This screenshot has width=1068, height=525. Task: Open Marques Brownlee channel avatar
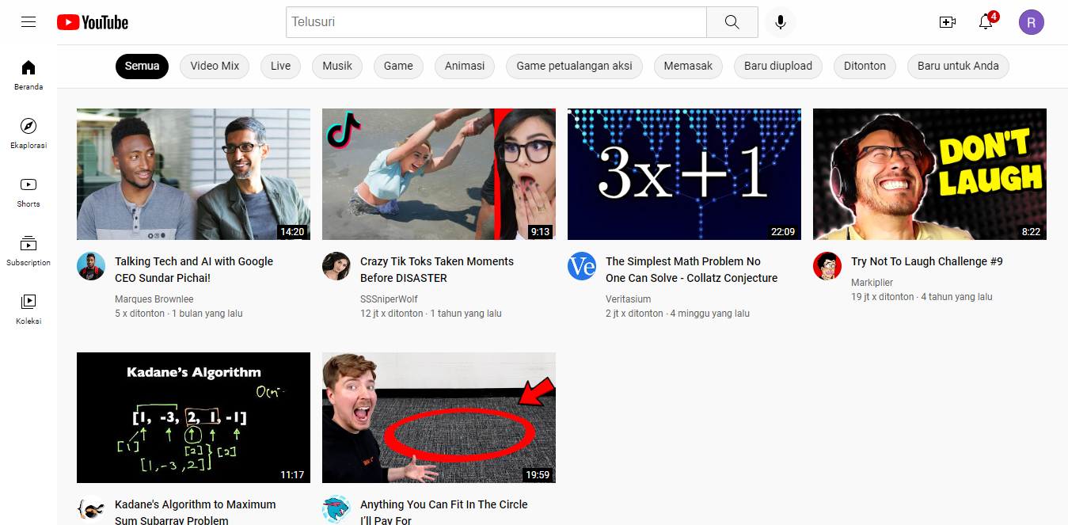[91, 266]
